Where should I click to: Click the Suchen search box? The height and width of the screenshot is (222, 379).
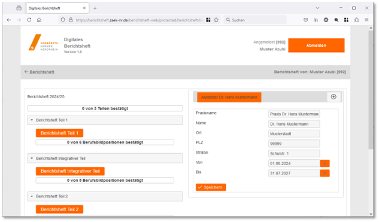click(255, 20)
